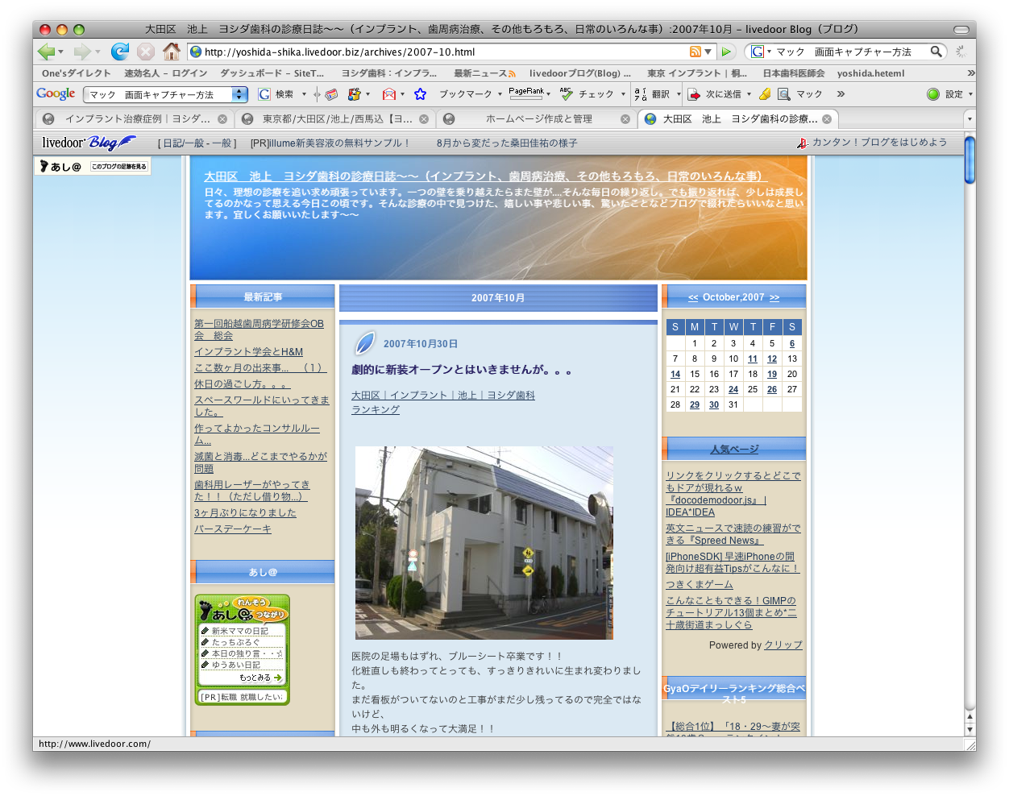Screen dimensions: 1009x796
Task: Open Google toolbar search history combo arrow
Action: pos(239,94)
